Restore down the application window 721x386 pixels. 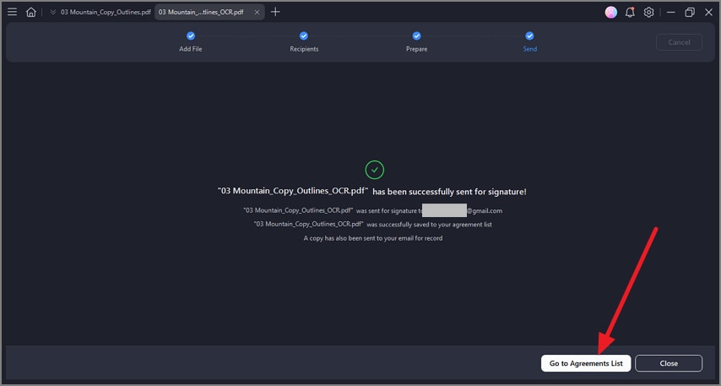pyautogui.click(x=690, y=13)
